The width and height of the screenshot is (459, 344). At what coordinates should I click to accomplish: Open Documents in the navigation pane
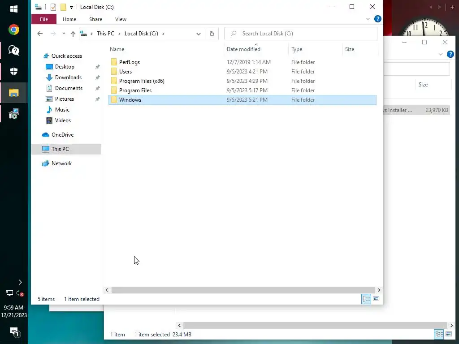[x=69, y=88]
